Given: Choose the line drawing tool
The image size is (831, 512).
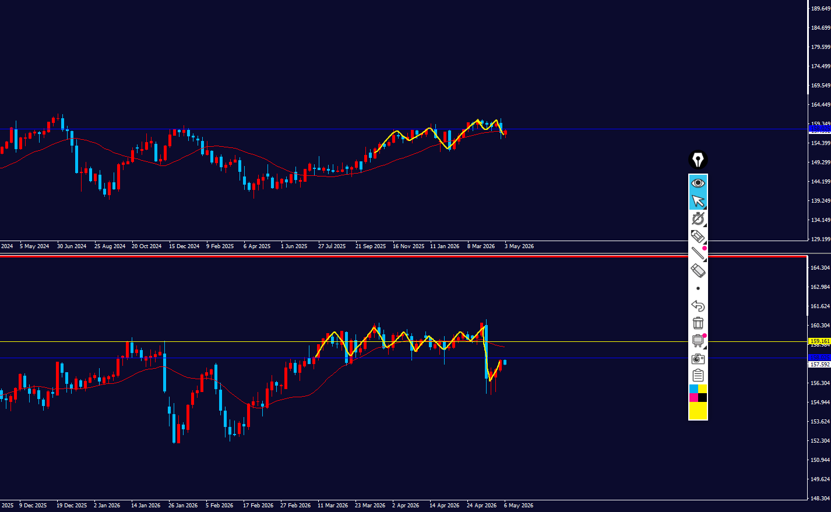Looking at the screenshot, I should [x=698, y=253].
